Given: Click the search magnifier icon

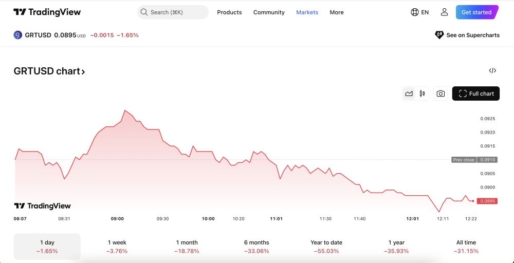Looking at the screenshot, I should click(144, 12).
